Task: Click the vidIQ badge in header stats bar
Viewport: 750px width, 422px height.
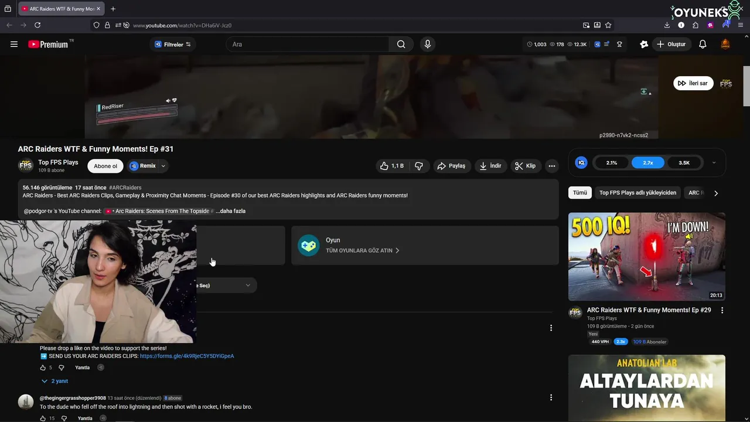Action: [597, 44]
